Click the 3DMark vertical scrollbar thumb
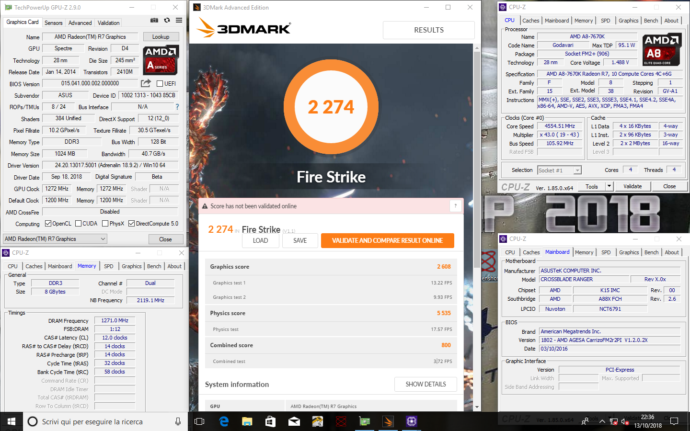 pyautogui.click(x=477, y=159)
